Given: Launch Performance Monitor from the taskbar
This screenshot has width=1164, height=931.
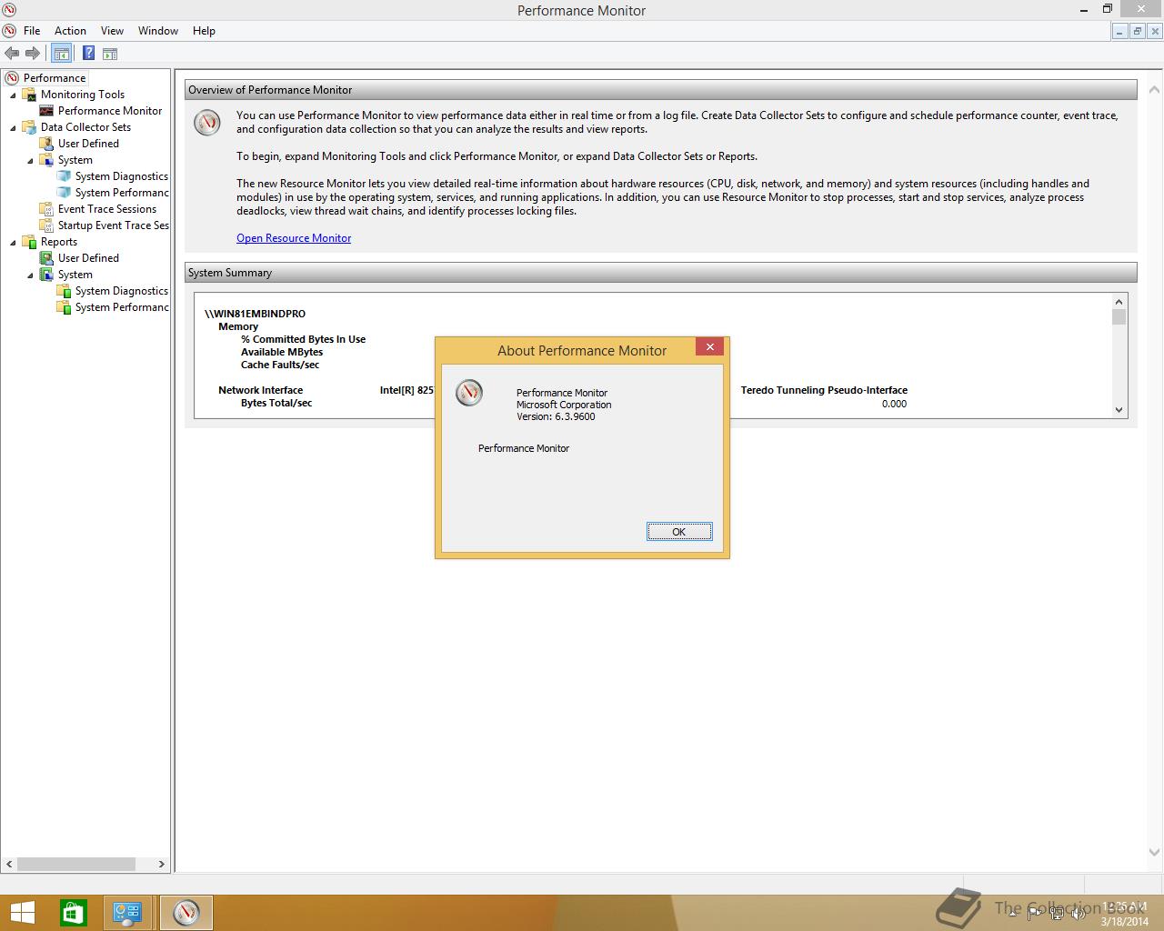Looking at the screenshot, I should [186, 912].
